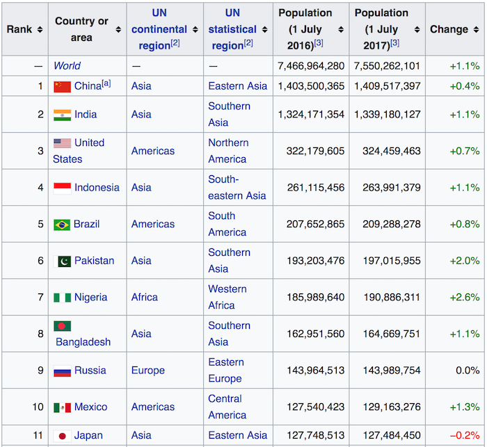Open the Europe link in Russia row
This screenshot has height=447, width=487.
pos(148,371)
